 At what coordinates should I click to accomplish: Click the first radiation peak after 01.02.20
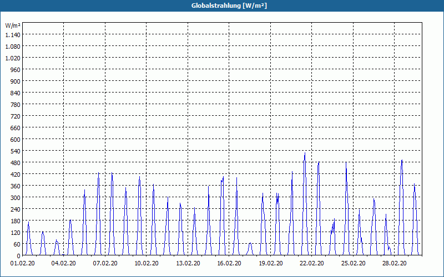[x=28, y=223]
